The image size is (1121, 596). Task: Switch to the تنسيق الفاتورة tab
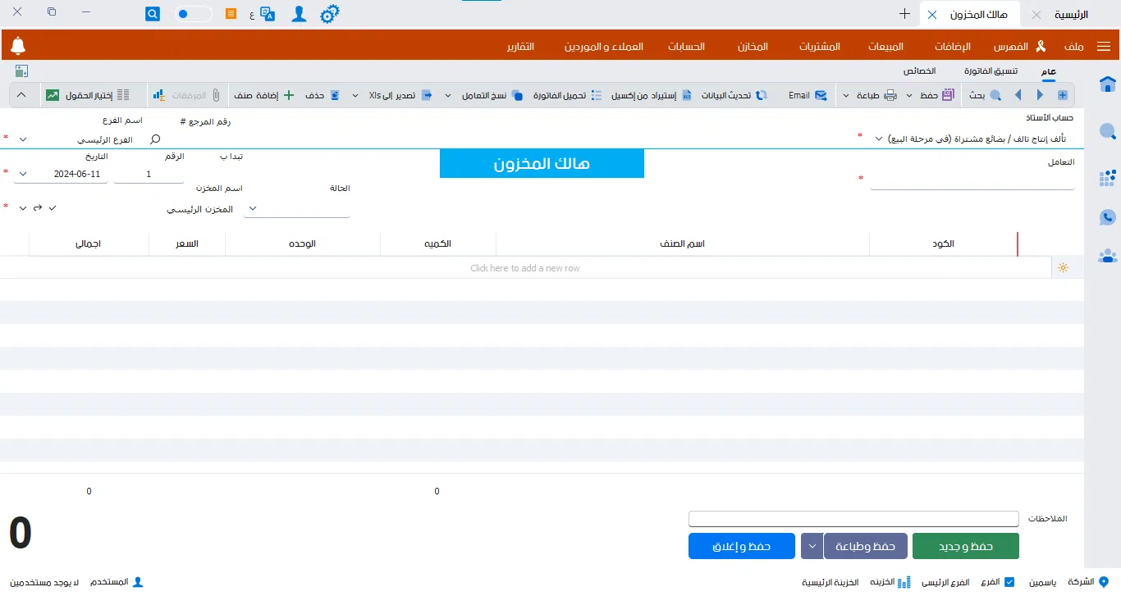pyautogui.click(x=991, y=71)
